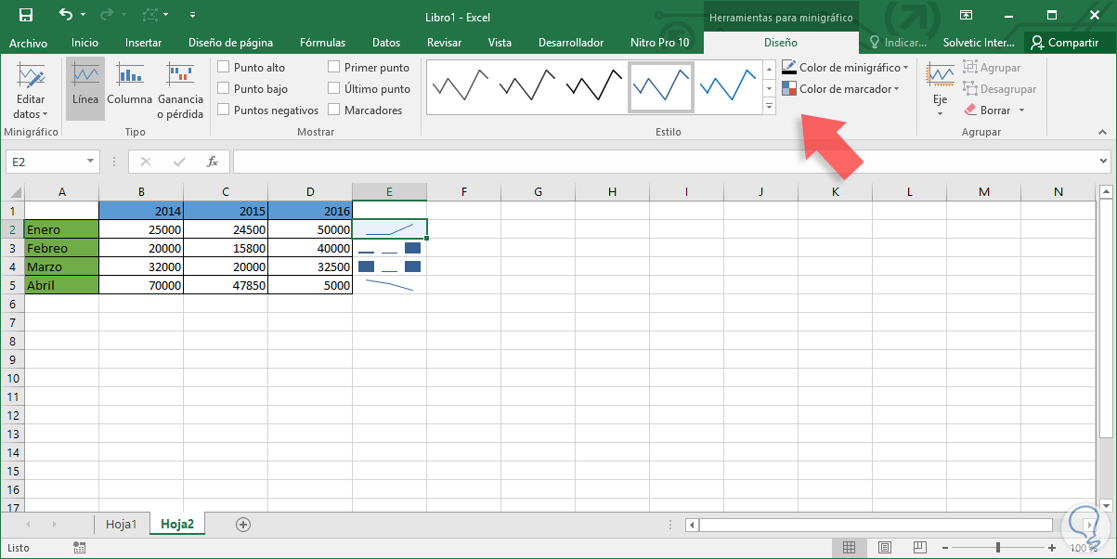Expand the formula bar

point(1101,162)
